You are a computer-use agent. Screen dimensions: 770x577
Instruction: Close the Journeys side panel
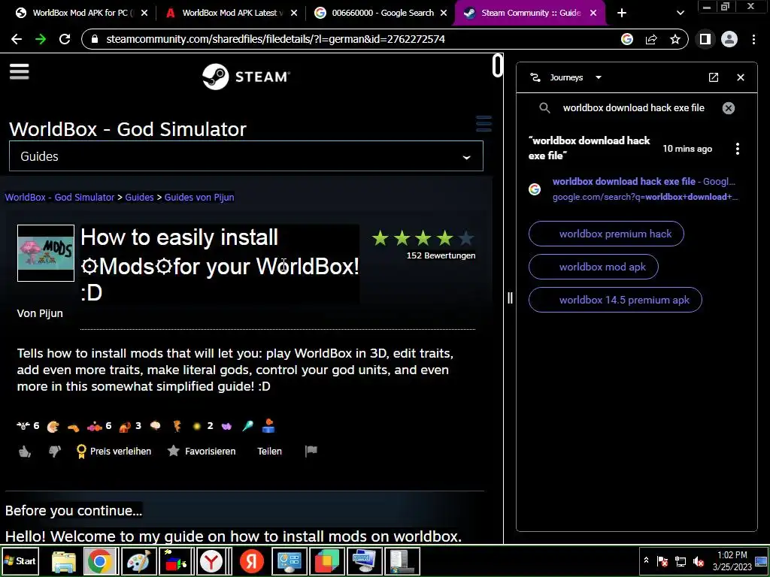741,77
